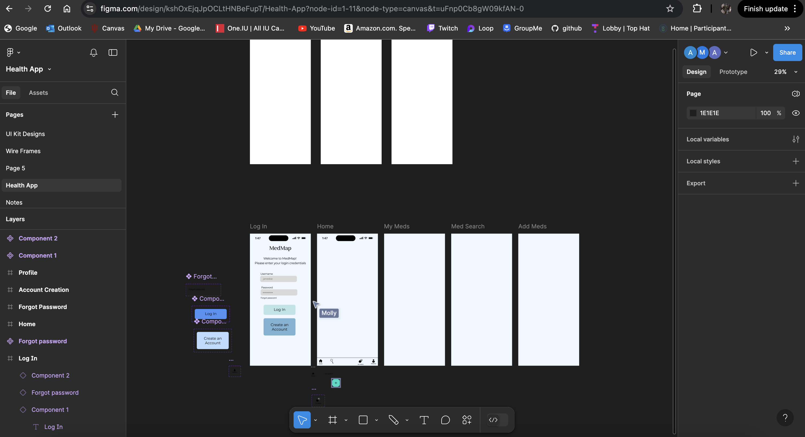The height and width of the screenshot is (437, 805).
Task: Click the Share button
Action: [787, 52]
